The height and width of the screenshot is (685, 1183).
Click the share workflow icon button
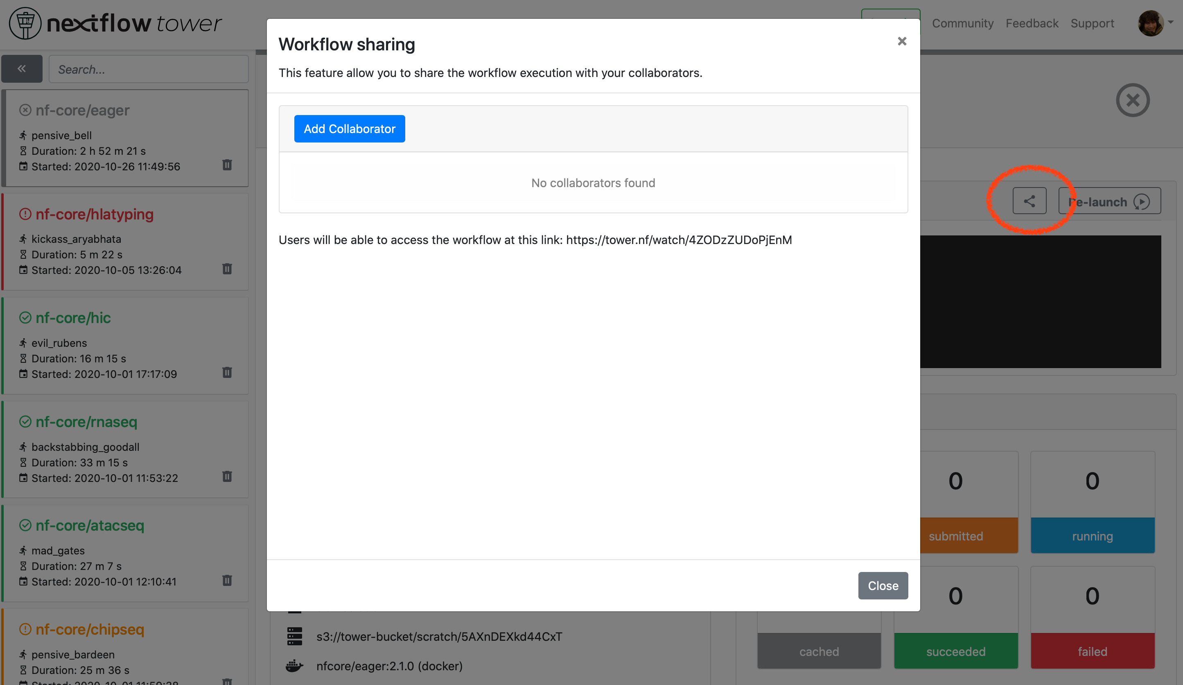tap(1029, 201)
